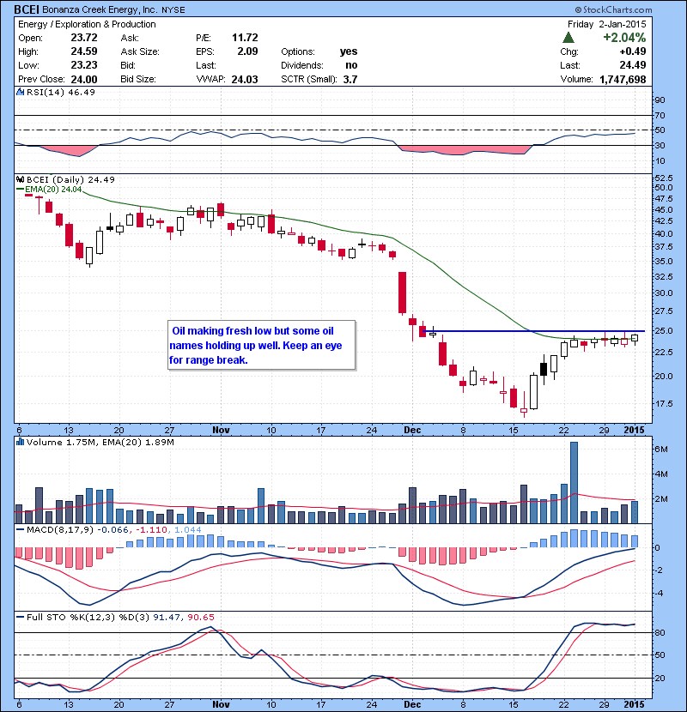Click the MACD(8,17,9) legend marker
This screenshot has width=687, height=712.
20,529
